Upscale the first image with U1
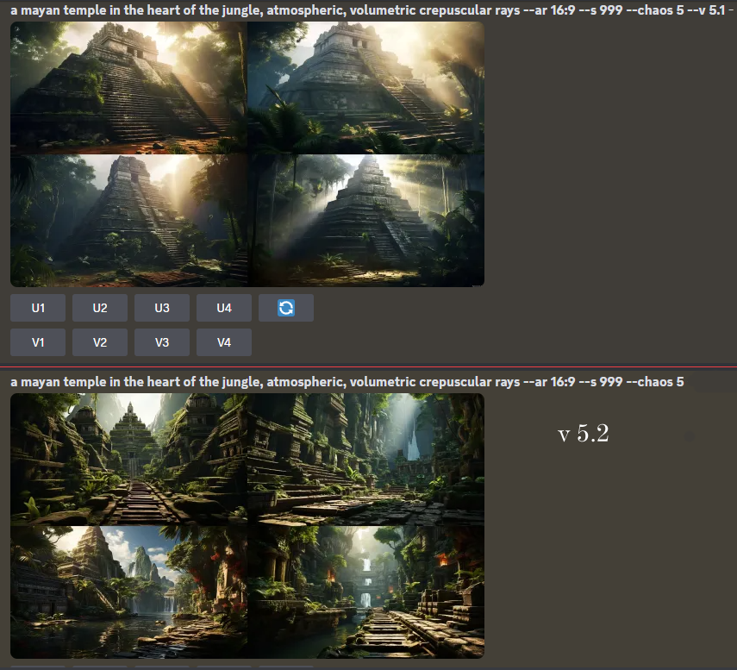737x670 pixels. click(38, 308)
